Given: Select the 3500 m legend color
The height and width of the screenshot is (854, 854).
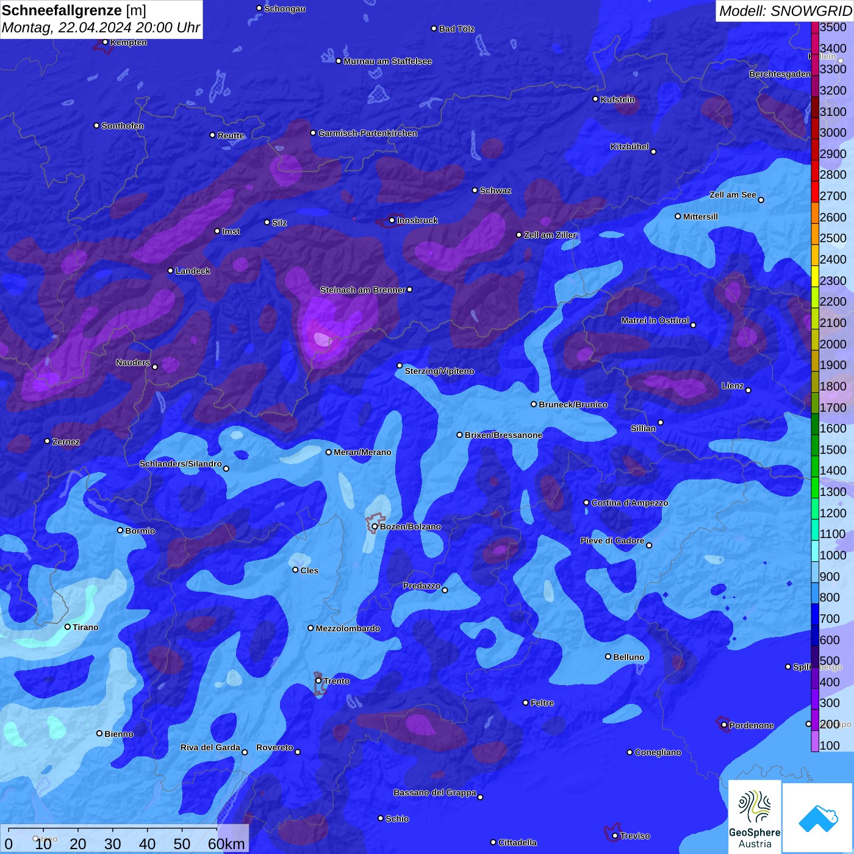Looking at the screenshot, I should (815, 27).
